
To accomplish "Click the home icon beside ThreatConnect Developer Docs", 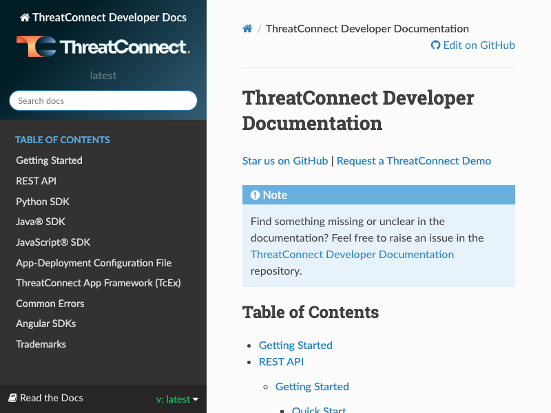I will pyautogui.click(x=25, y=18).
